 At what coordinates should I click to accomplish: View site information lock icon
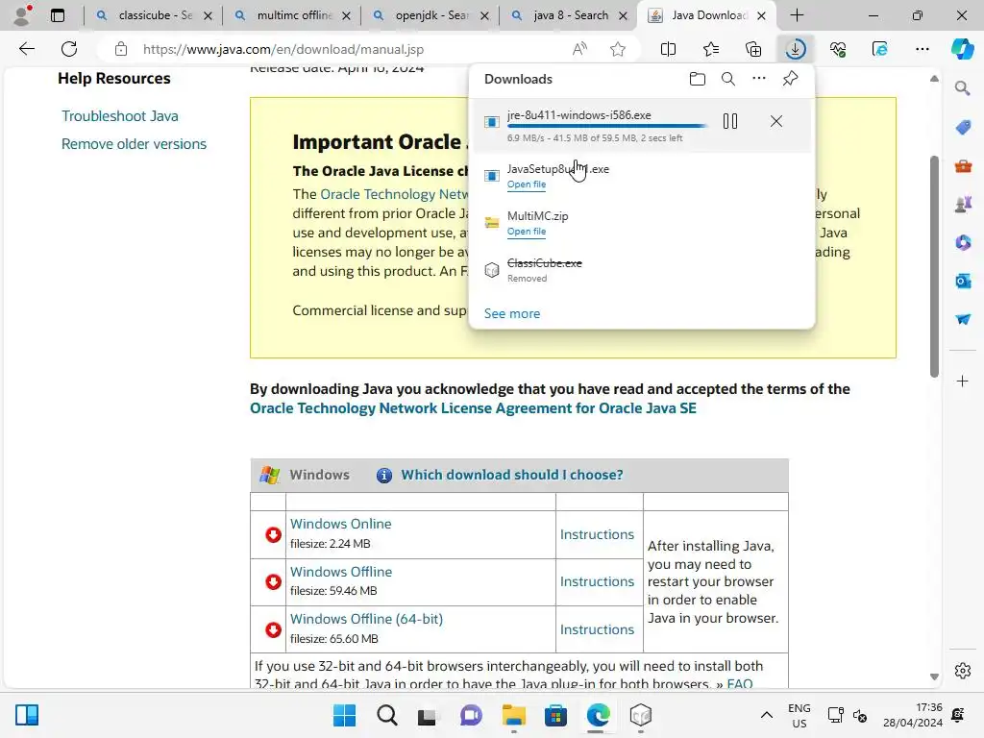click(120, 49)
